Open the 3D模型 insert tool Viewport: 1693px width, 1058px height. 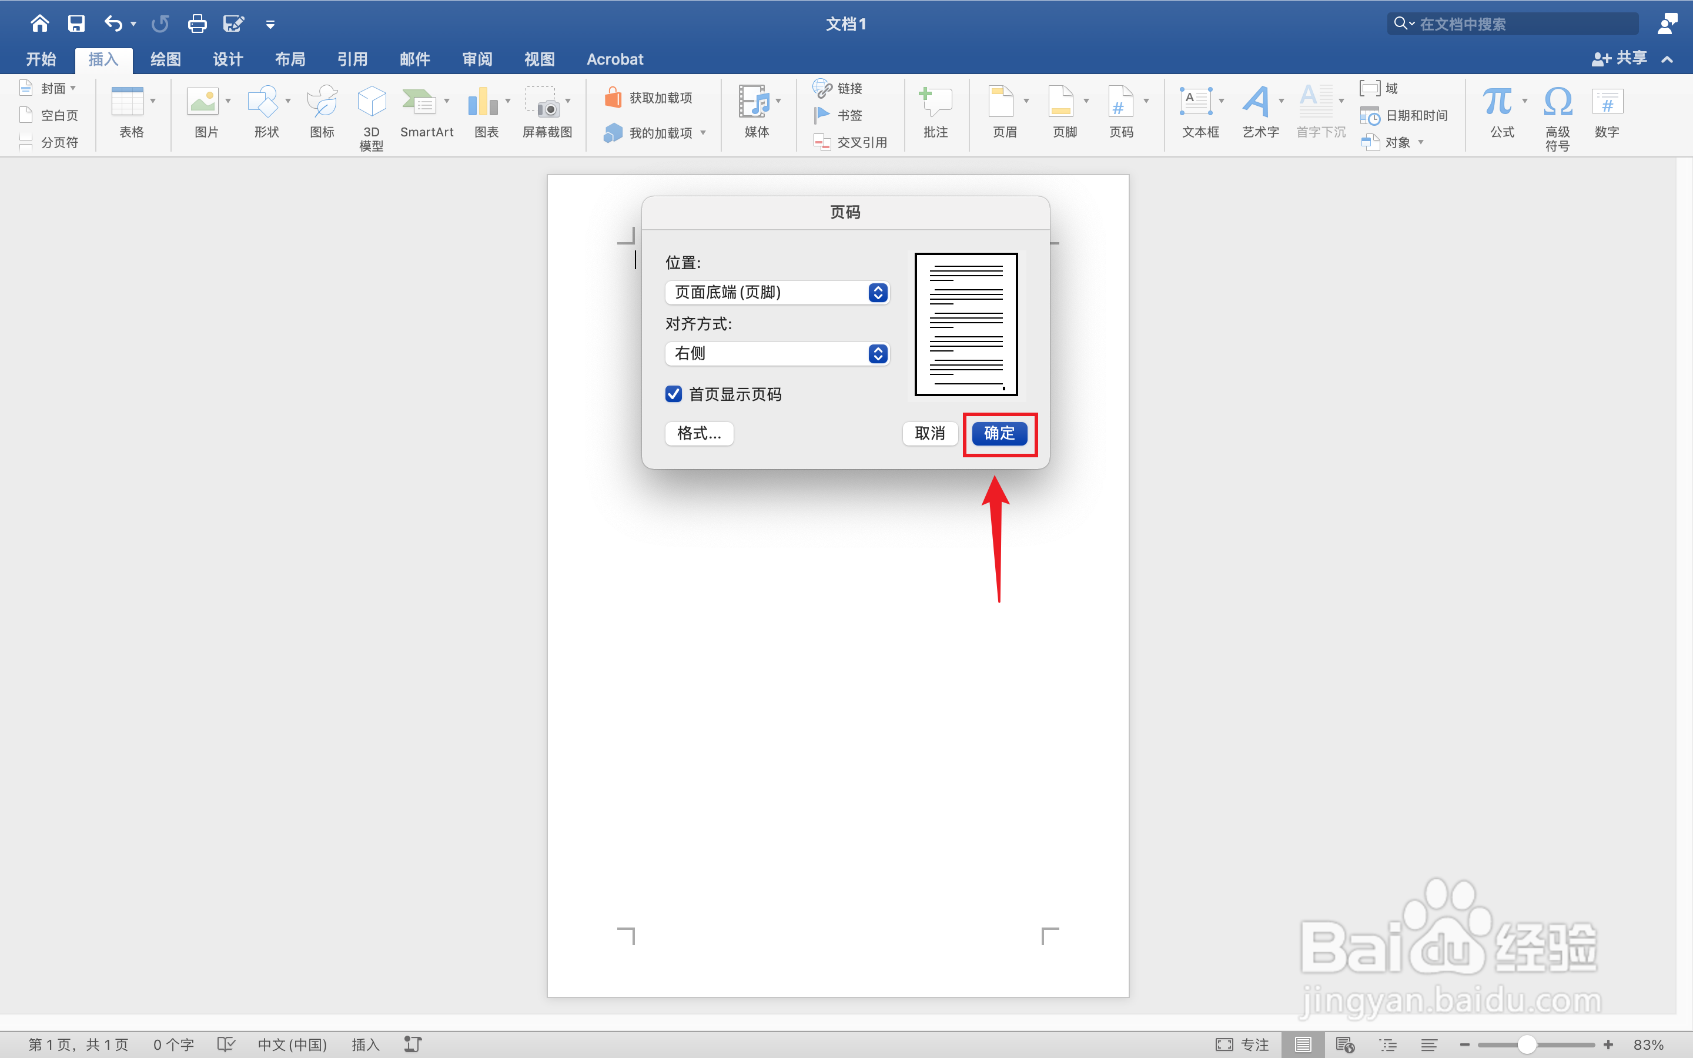(371, 103)
